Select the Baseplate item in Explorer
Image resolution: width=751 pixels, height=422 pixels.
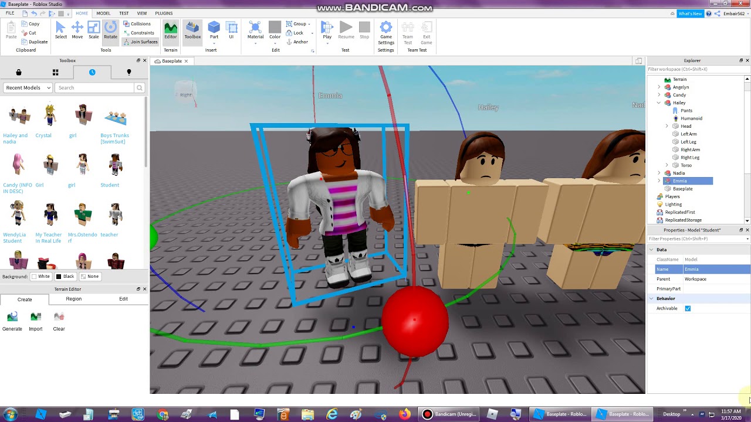click(682, 189)
